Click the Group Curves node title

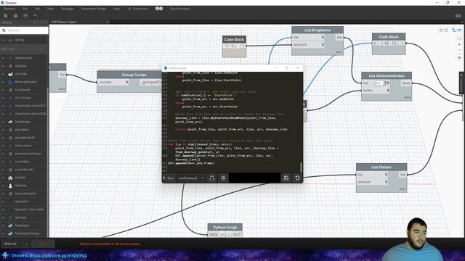click(x=134, y=75)
